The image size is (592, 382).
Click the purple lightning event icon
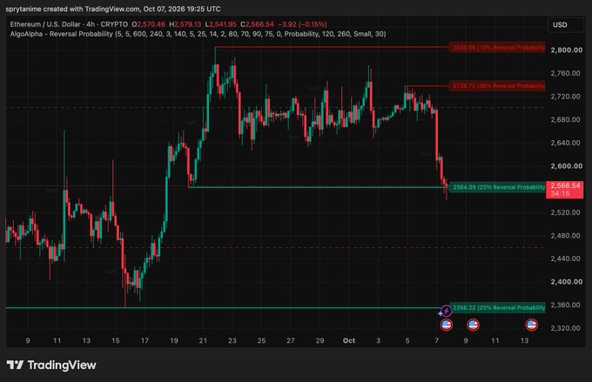click(447, 311)
